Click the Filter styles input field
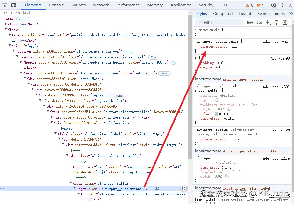 (219, 23)
